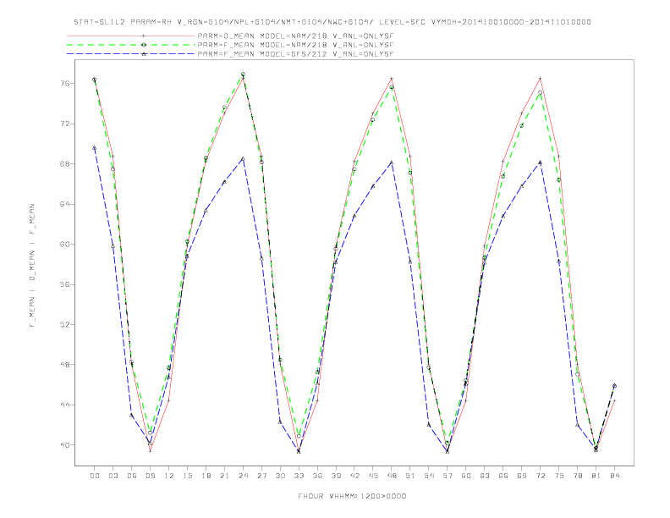670x518 pixels.
Task: Click the blue dashed legend line sample
Action: (x=131, y=54)
